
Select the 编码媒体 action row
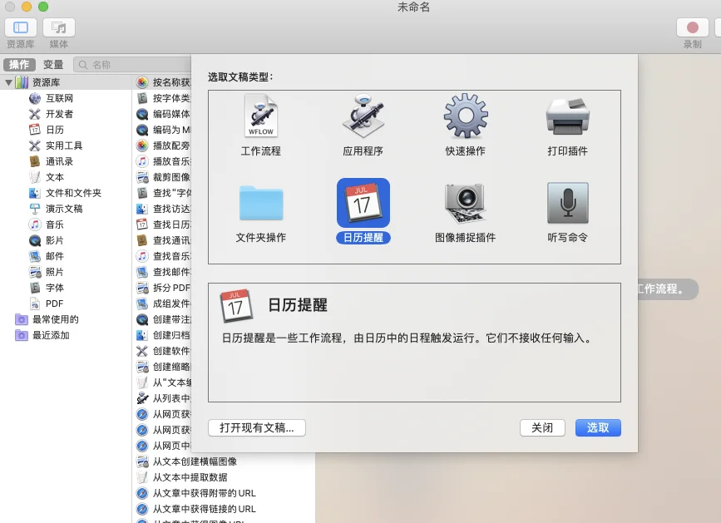pos(163,114)
